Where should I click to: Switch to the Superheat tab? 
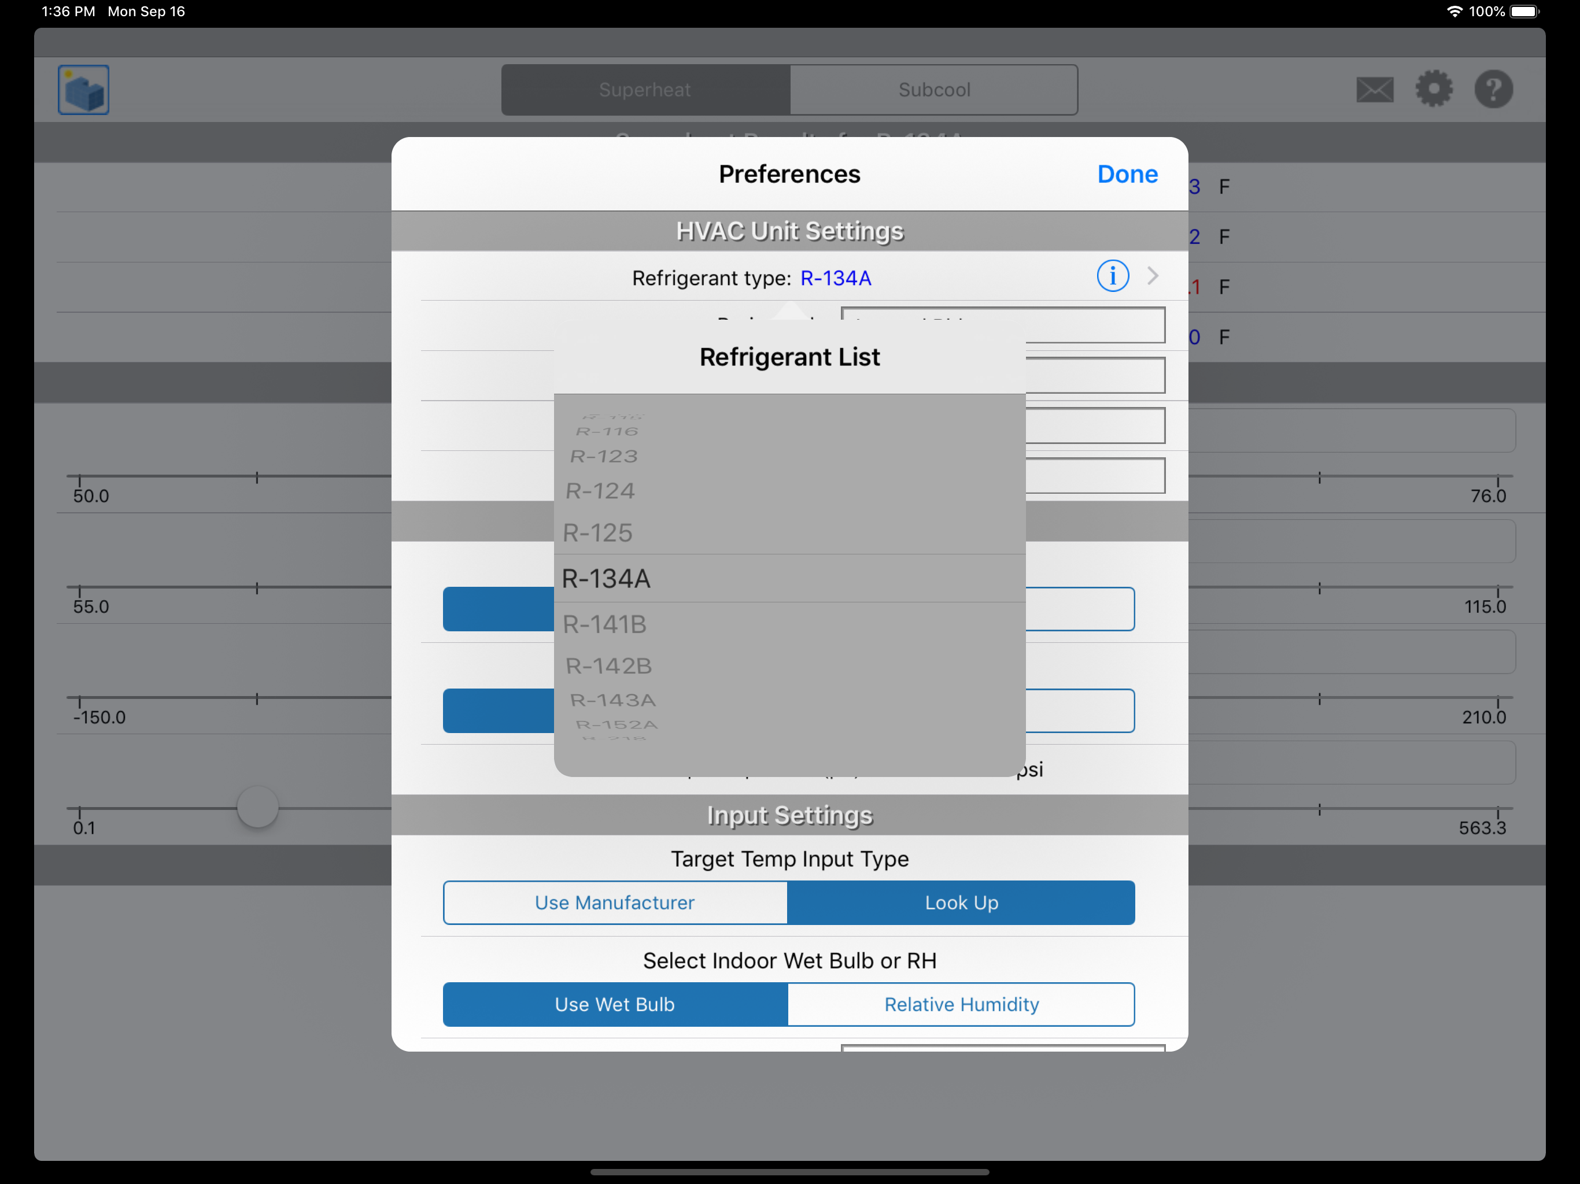click(645, 90)
